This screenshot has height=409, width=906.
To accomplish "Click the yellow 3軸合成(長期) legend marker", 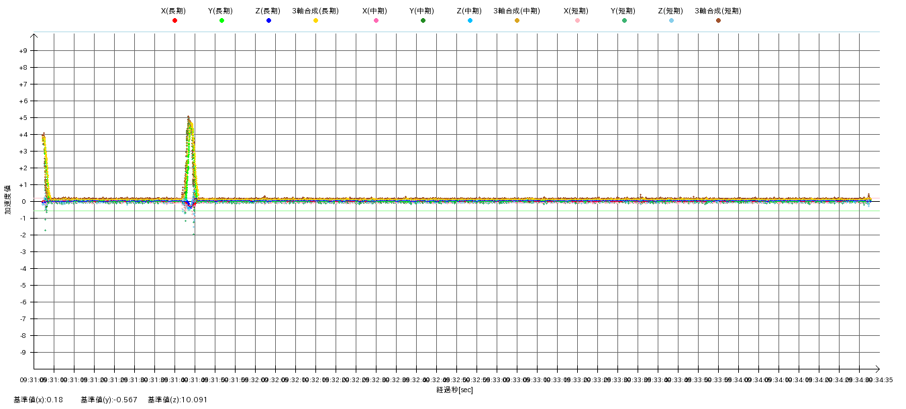I will point(315,21).
